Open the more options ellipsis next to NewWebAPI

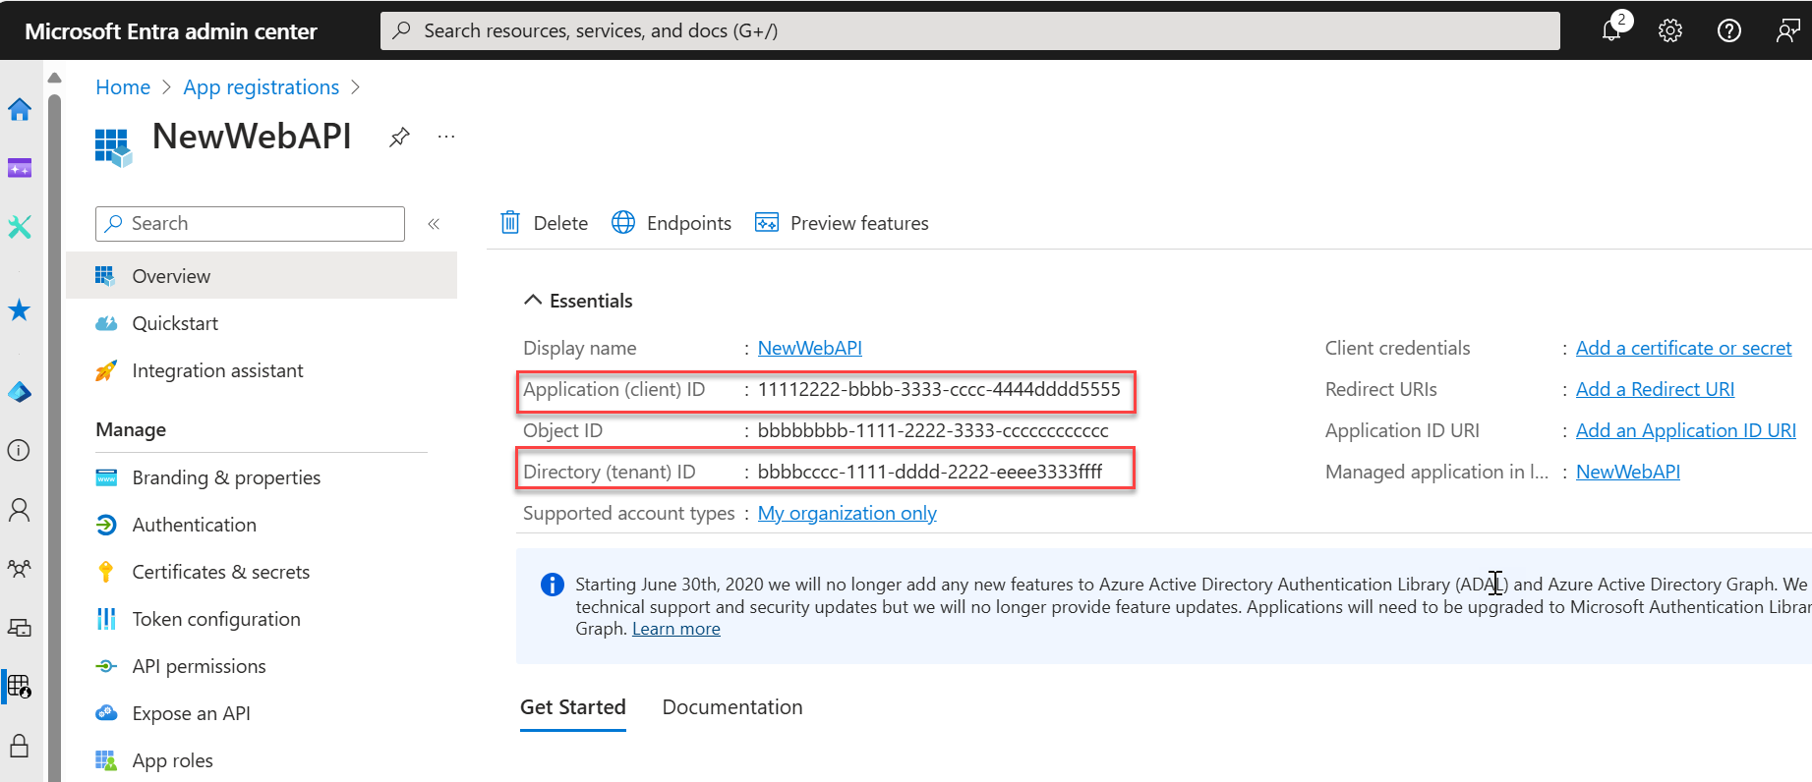click(446, 137)
